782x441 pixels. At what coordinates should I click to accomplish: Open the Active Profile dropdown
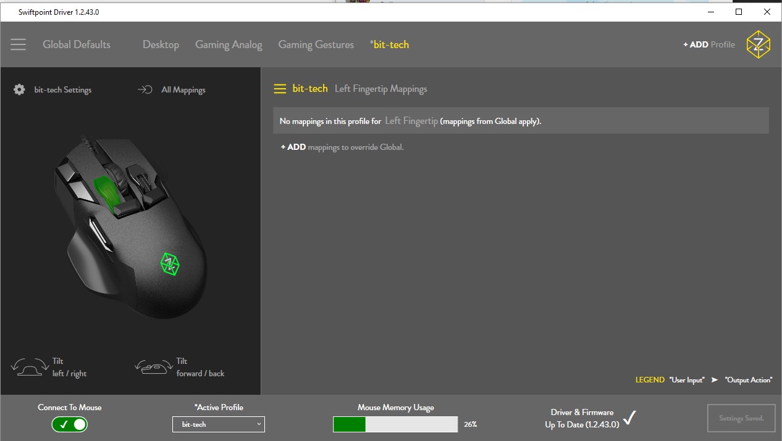pos(219,424)
